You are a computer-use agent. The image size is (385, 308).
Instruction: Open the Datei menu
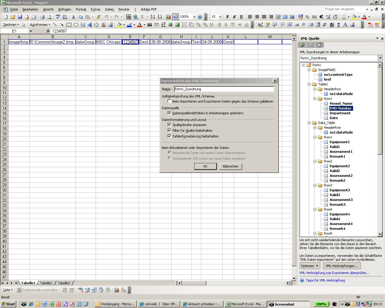coord(14,9)
